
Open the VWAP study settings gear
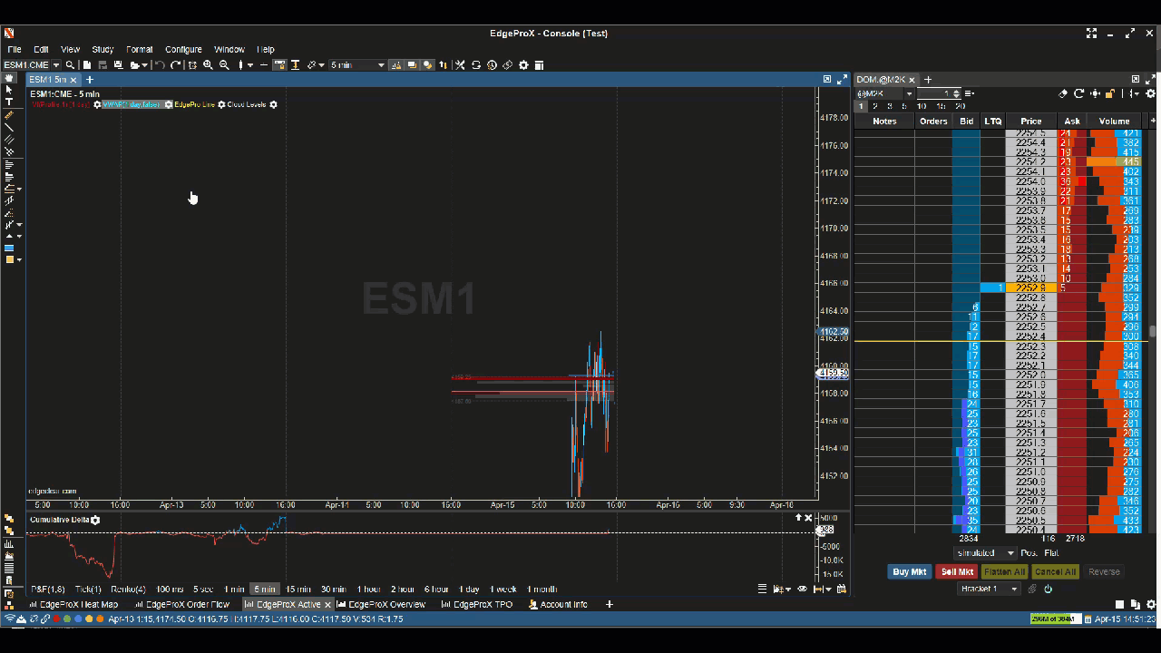pos(169,105)
